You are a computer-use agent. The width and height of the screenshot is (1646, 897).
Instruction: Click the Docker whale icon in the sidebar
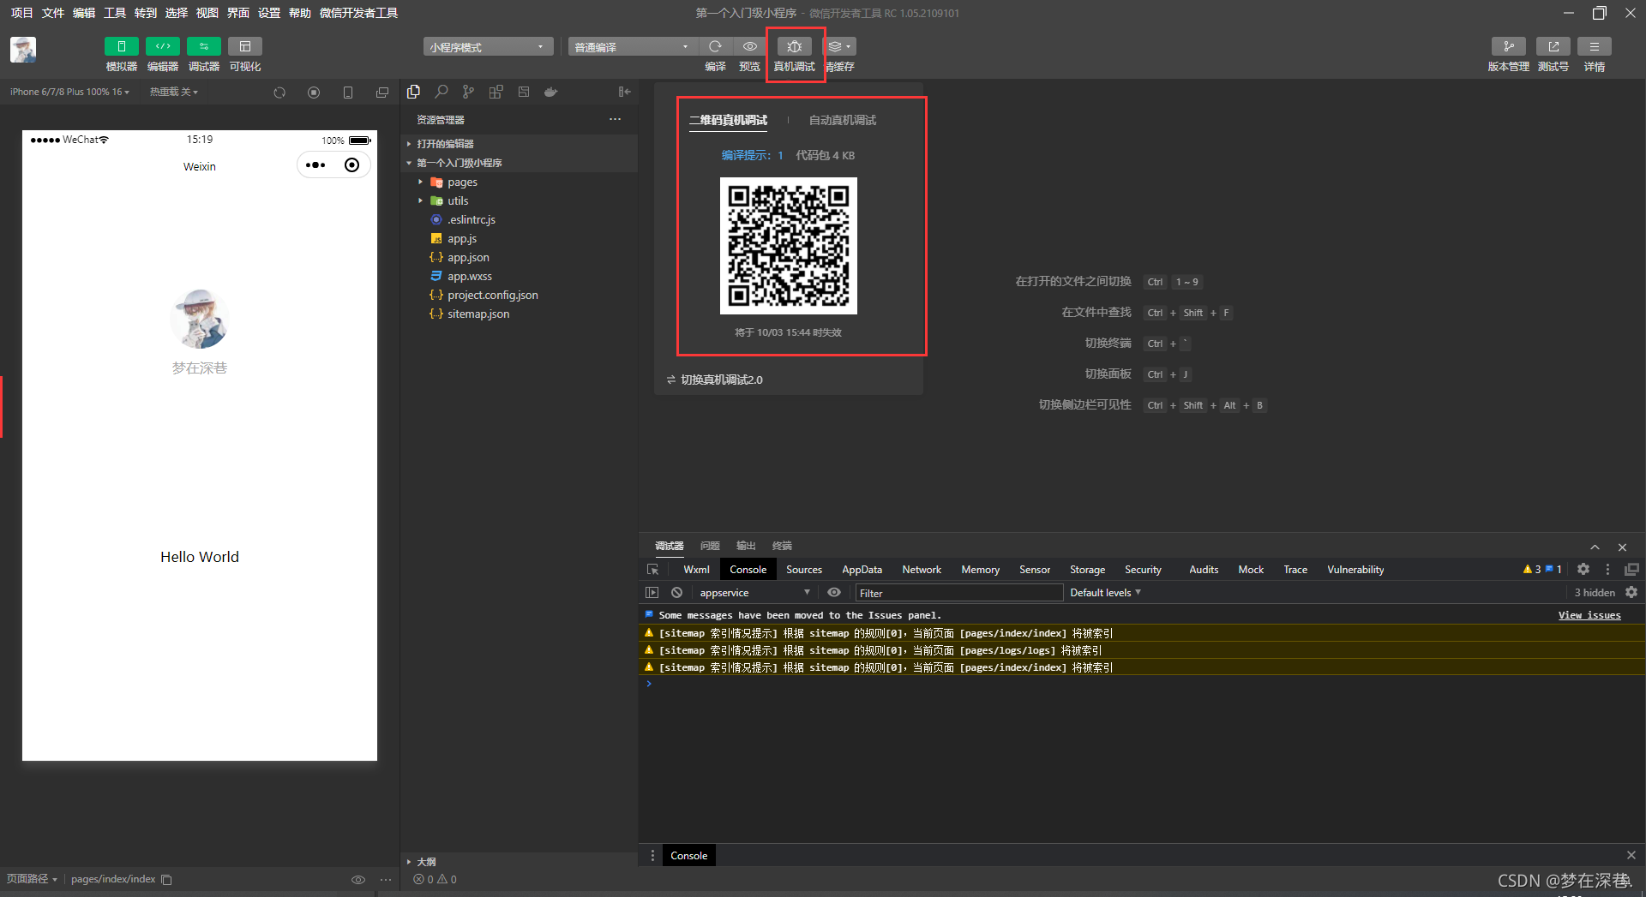click(x=551, y=92)
